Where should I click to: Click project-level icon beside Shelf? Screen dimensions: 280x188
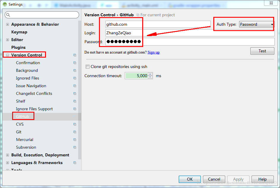click(75, 101)
